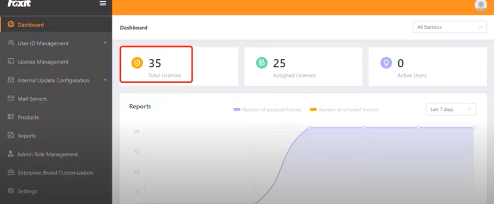
Task: Open the All Statistics dropdown
Action: (450, 28)
